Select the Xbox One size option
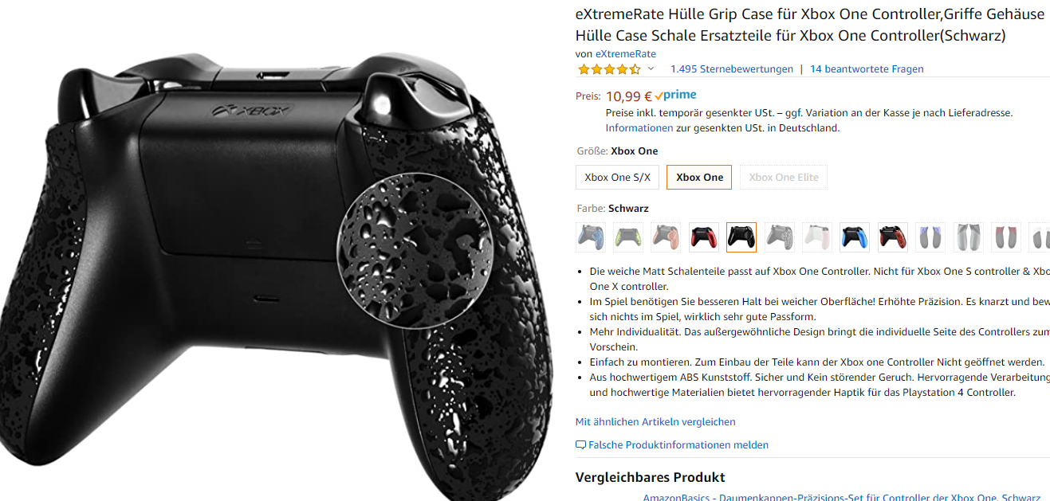 [699, 177]
